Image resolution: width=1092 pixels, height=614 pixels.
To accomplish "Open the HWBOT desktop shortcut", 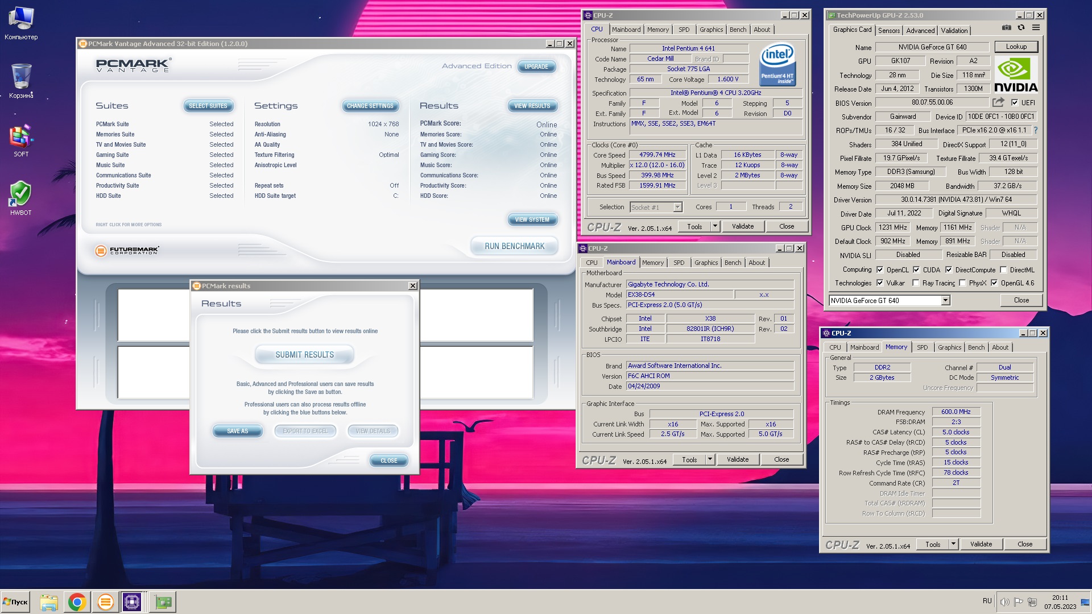I will click(21, 198).
